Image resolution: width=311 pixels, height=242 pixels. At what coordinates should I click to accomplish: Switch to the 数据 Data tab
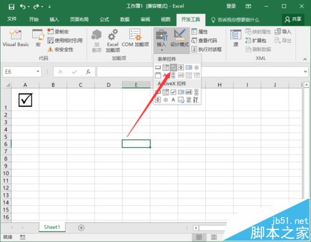point(125,19)
